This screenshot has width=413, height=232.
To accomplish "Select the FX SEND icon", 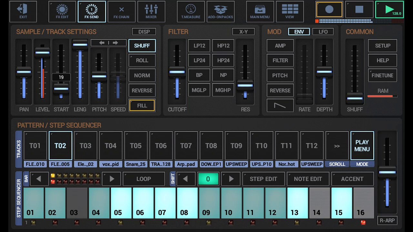I will (x=92, y=12).
